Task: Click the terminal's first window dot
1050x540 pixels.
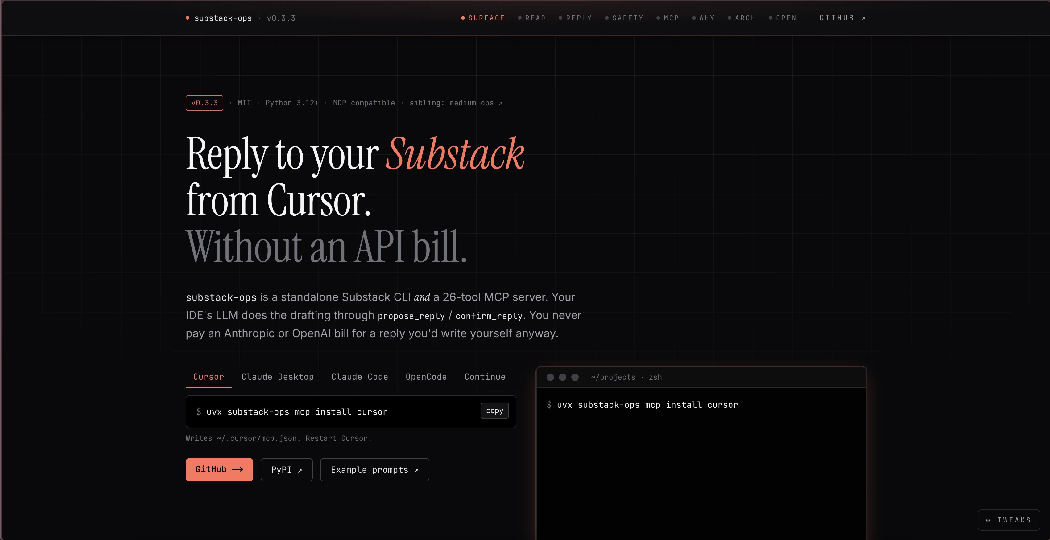Action: point(550,377)
